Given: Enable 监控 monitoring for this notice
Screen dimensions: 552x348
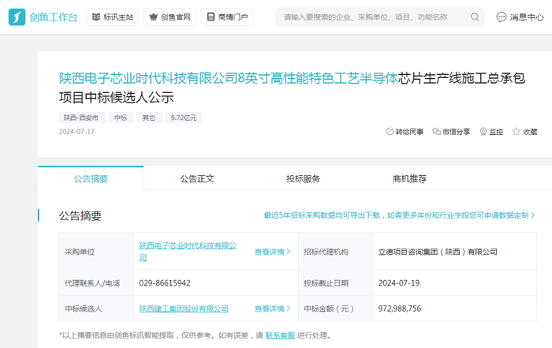Looking at the screenshot, I should (x=483, y=132).
